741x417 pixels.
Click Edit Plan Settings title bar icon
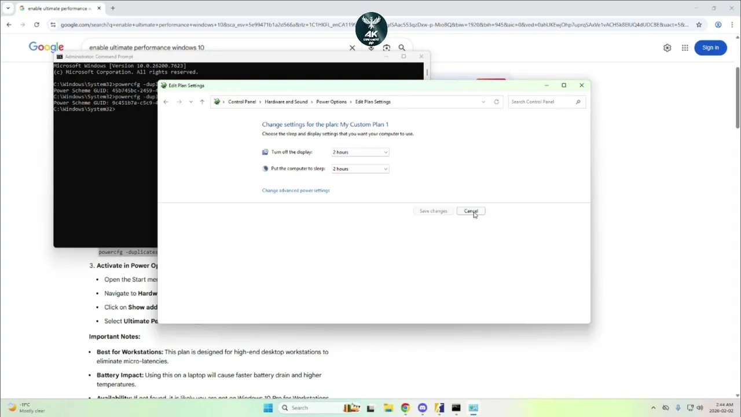coord(164,86)
